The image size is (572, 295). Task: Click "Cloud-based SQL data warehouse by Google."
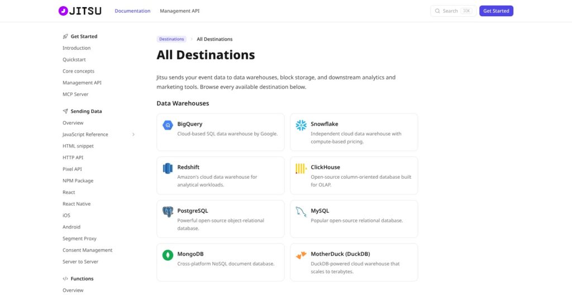pos(228,134)
